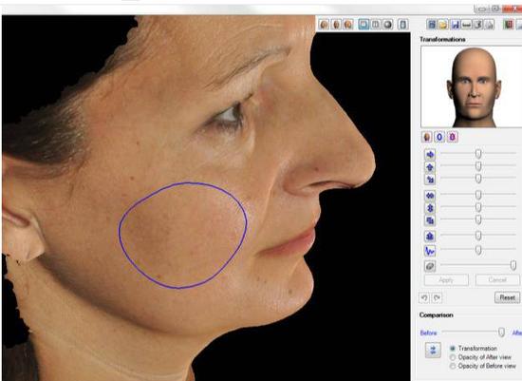Open the red and green book icon
This screenshot has width=522, height=381.
(x=508, y=25)
